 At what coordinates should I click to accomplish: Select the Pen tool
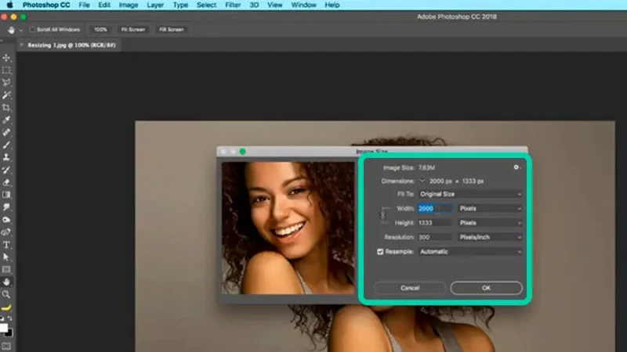click(6, 232)
